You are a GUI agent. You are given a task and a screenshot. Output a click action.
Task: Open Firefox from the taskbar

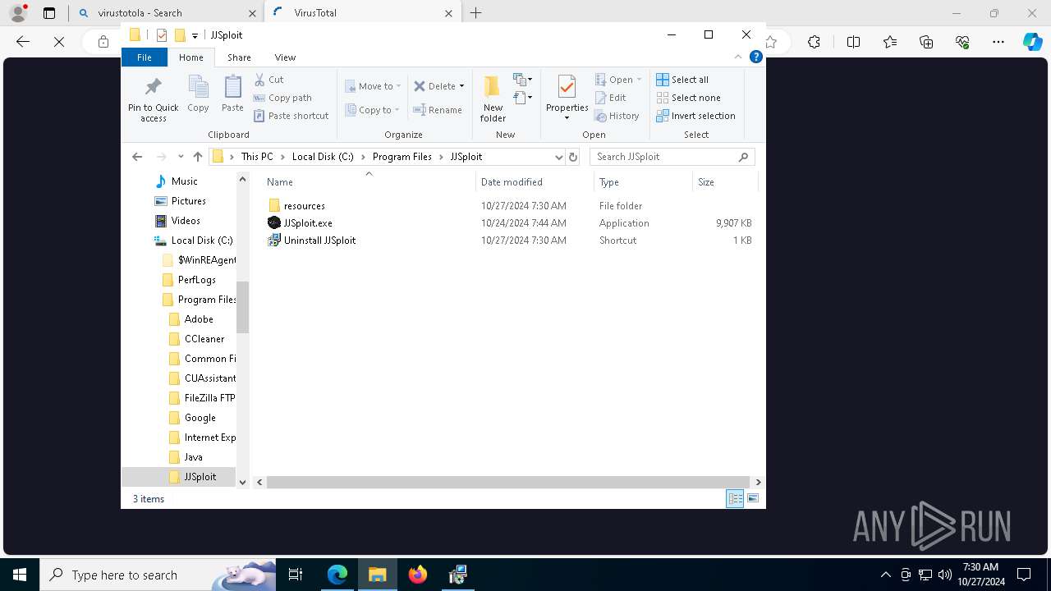[x=418, y=575]
